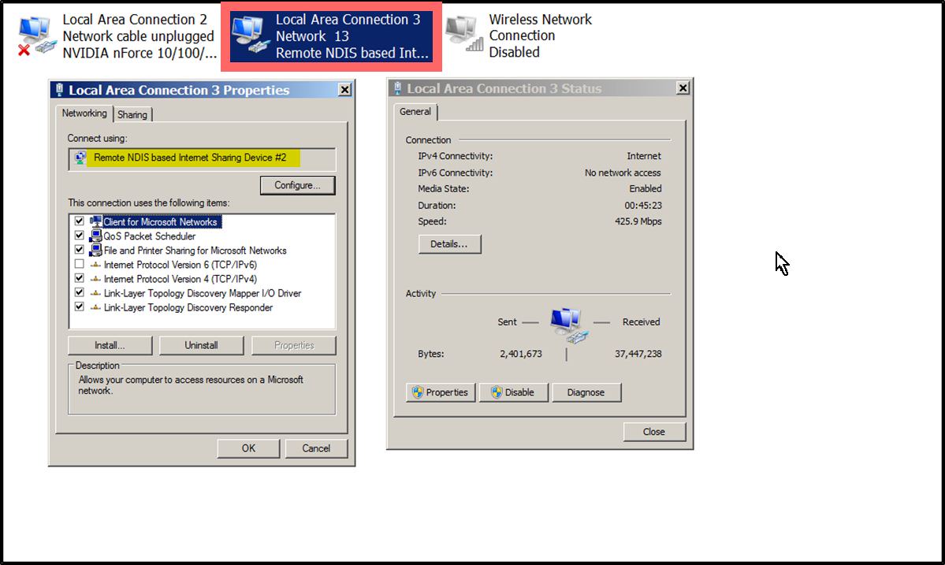
Task: Select Client for Microsoft Networks list item
Action: click(x=160, y=221)
